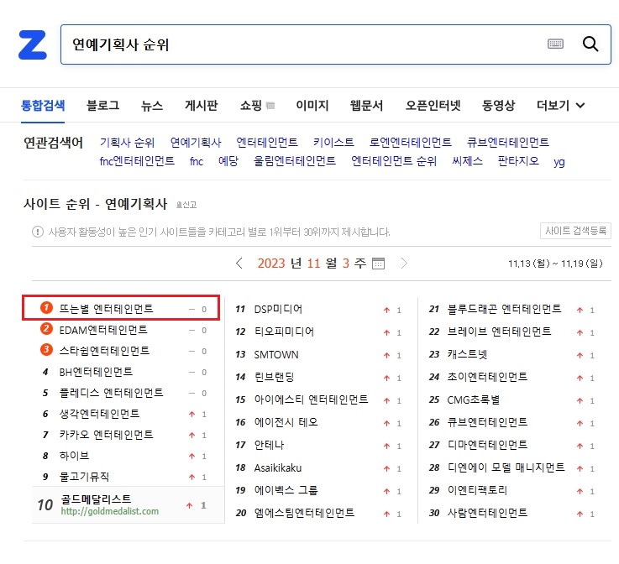Open rank 2 EDAM엔터테인먼트
This screenshot has width=619, height=564.
click(103, 330)
